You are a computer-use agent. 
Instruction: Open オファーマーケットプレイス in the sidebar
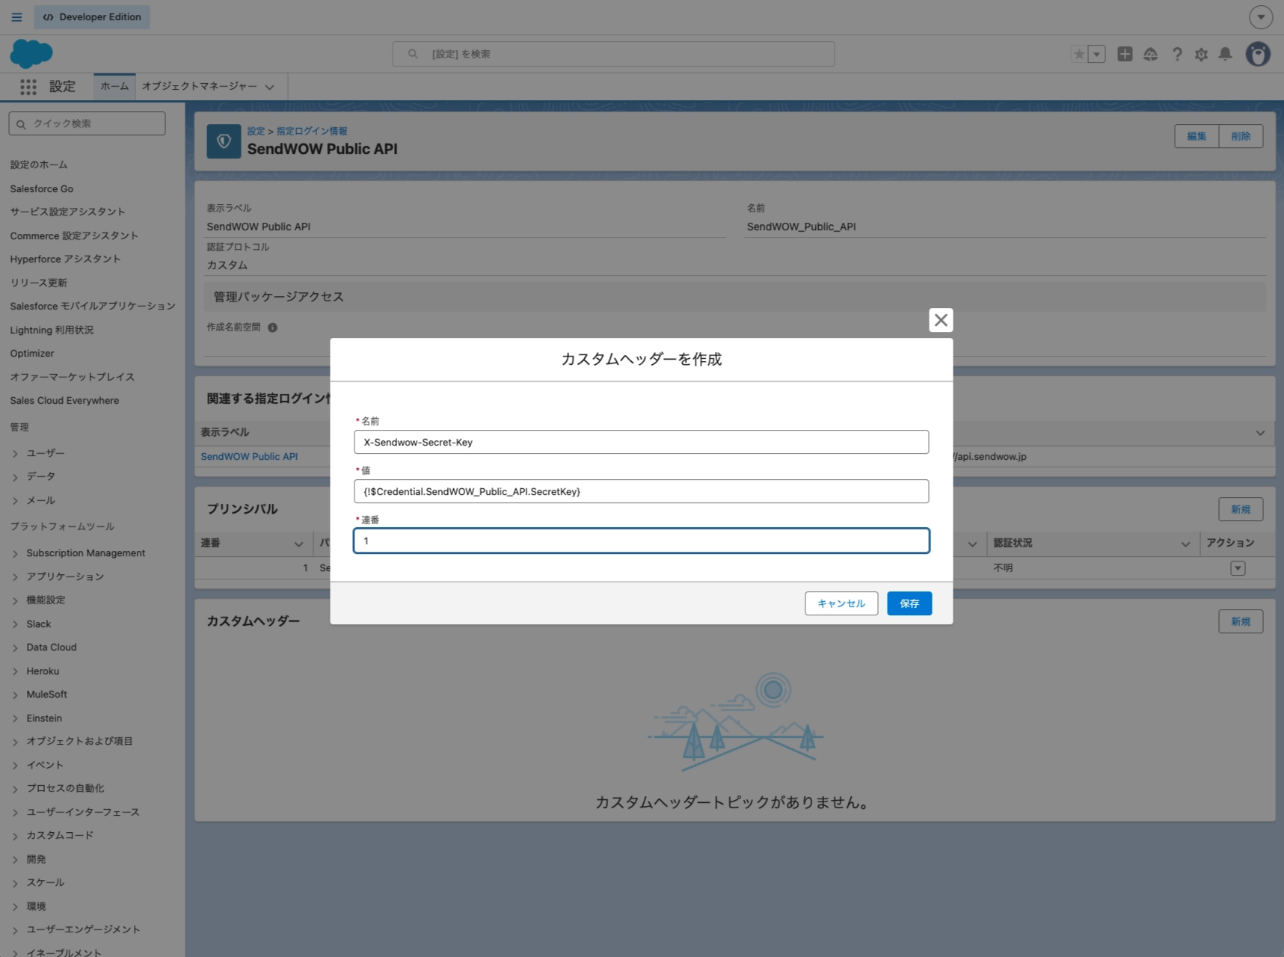pos(73,377)
